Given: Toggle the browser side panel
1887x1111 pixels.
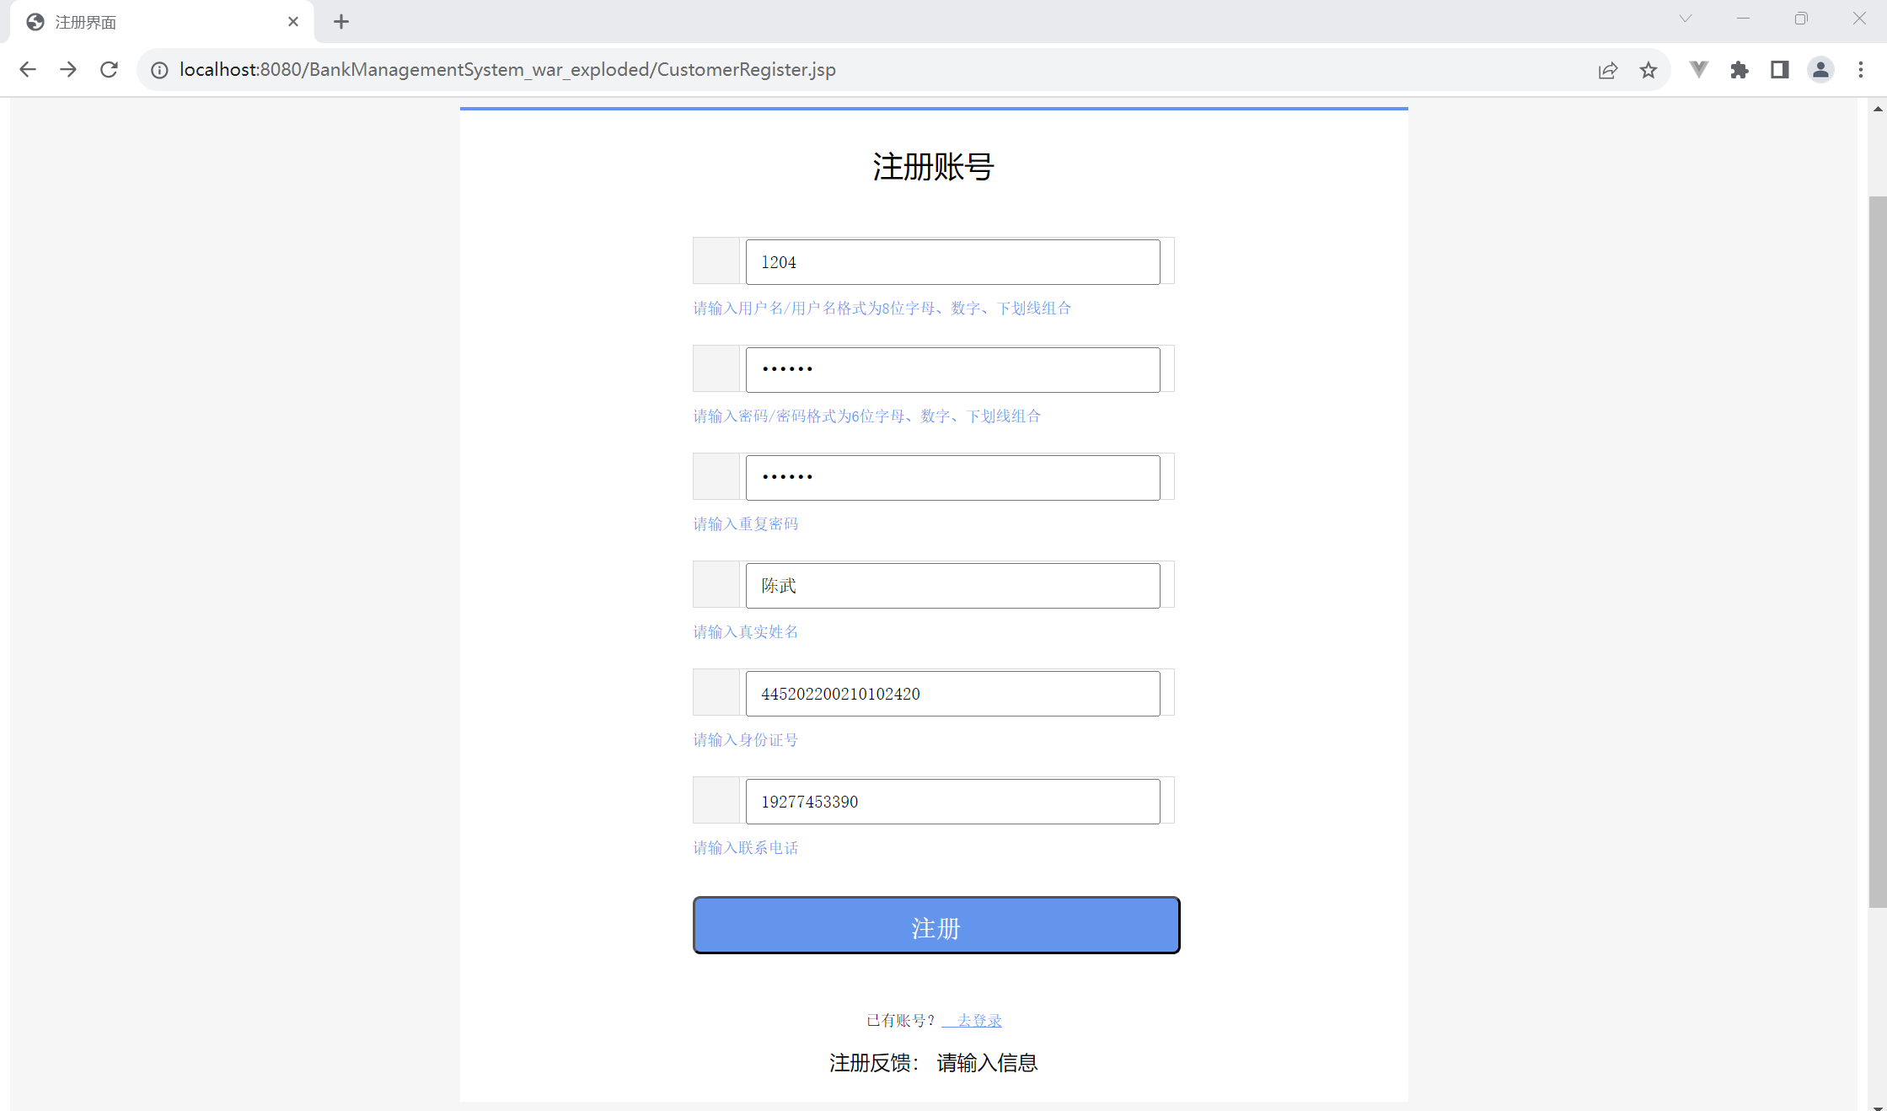Looking at the screenshot, I should tap(1780, 70).
